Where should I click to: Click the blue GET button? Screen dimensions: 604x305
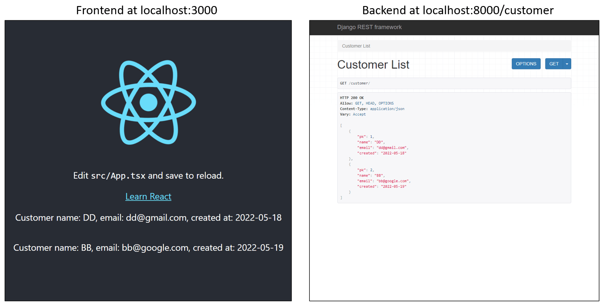[x=554, y=64]
